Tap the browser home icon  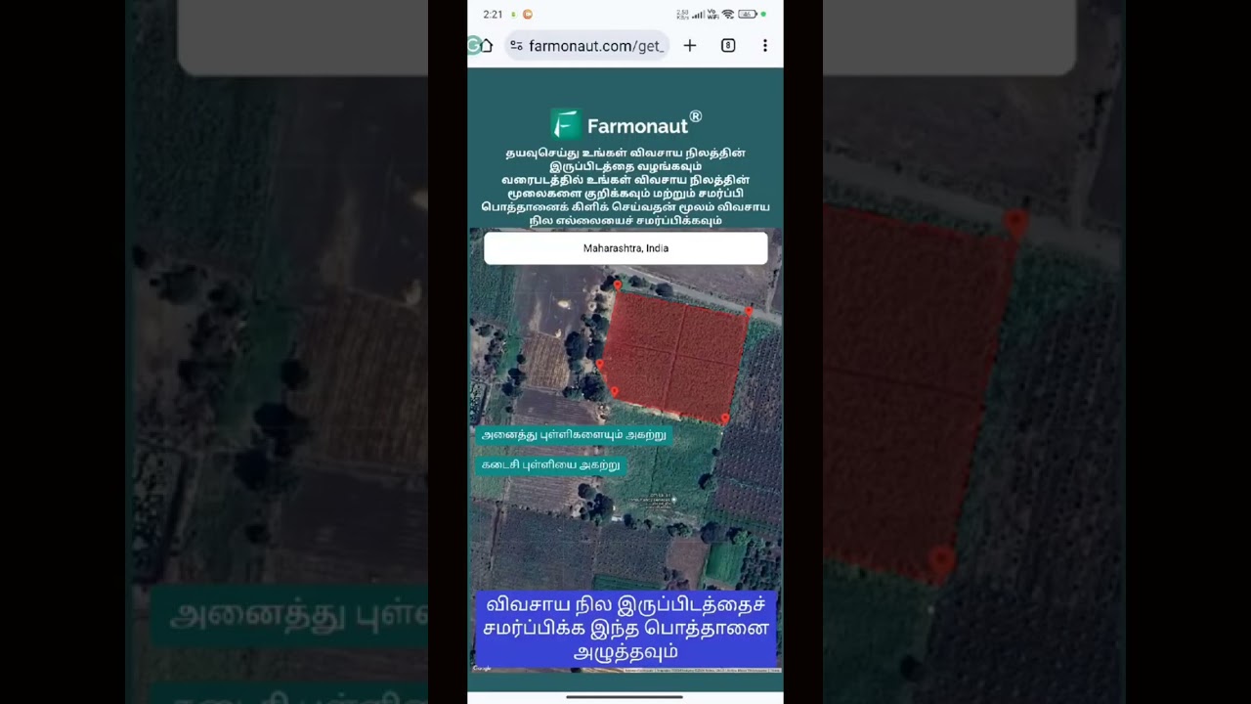click(486, 46)
